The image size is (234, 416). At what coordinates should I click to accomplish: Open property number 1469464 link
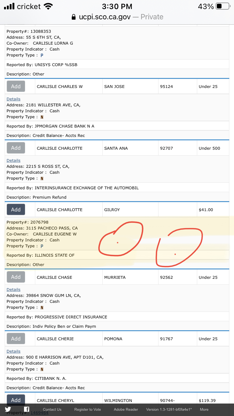[x=39, y=413]
